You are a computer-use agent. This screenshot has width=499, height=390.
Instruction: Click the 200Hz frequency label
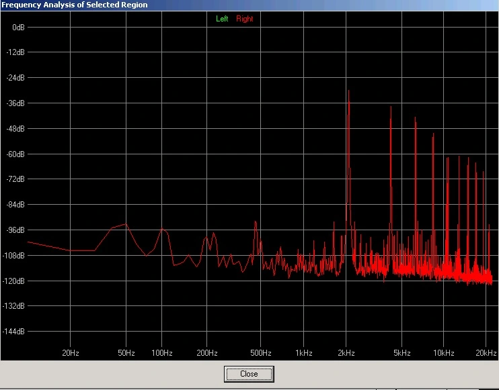(x=207, y=353)
